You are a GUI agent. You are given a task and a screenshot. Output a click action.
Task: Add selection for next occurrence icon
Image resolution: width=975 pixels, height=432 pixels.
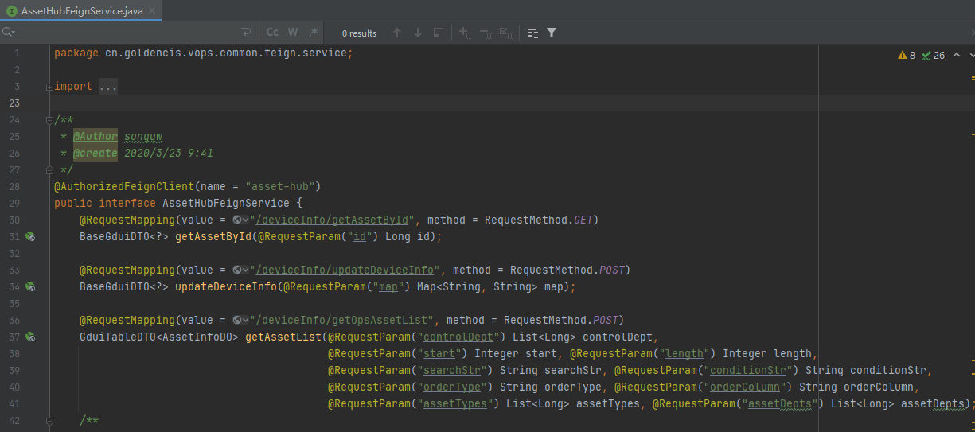point(466,33)
